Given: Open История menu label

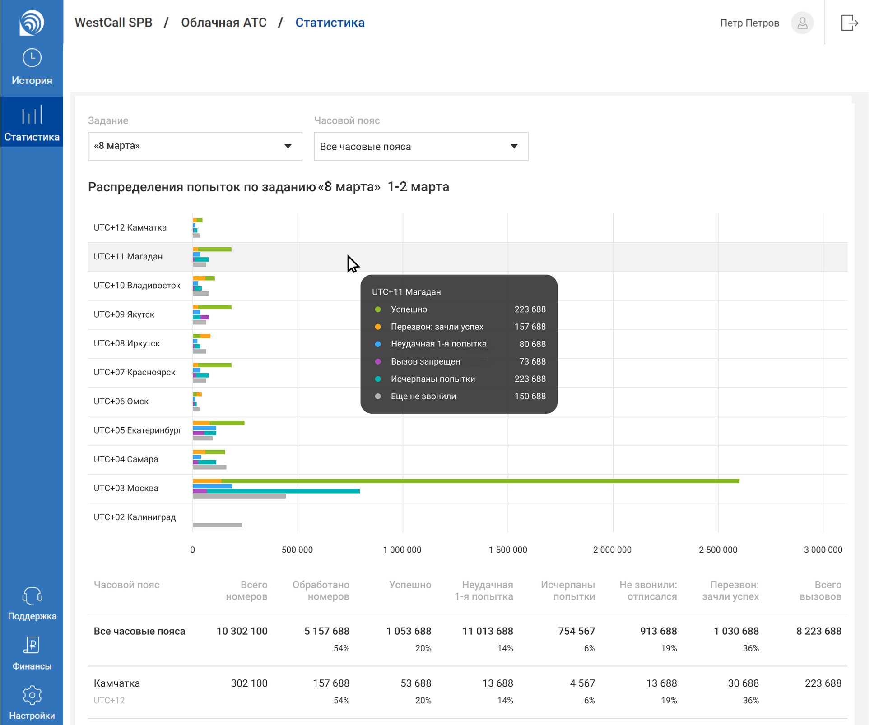Looking at the screenshot, I should click(32, 80).
